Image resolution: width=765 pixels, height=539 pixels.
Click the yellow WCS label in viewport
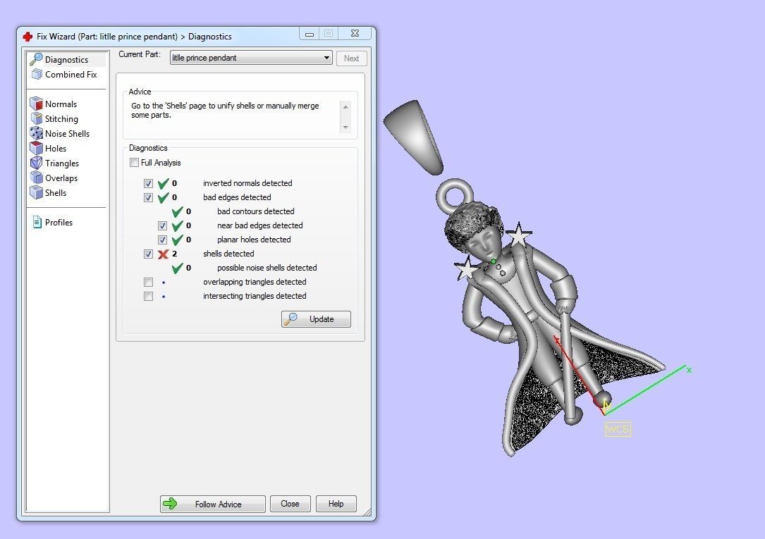tap(618, 429)
